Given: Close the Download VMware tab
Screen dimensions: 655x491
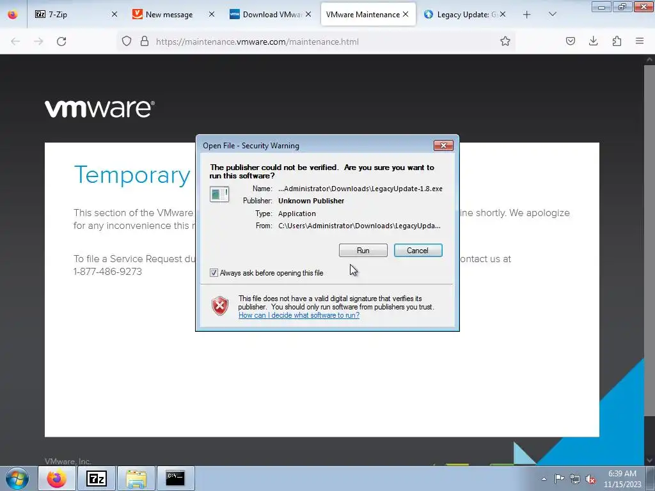Looking at the screenshot, I should click(x=308, y=14).
